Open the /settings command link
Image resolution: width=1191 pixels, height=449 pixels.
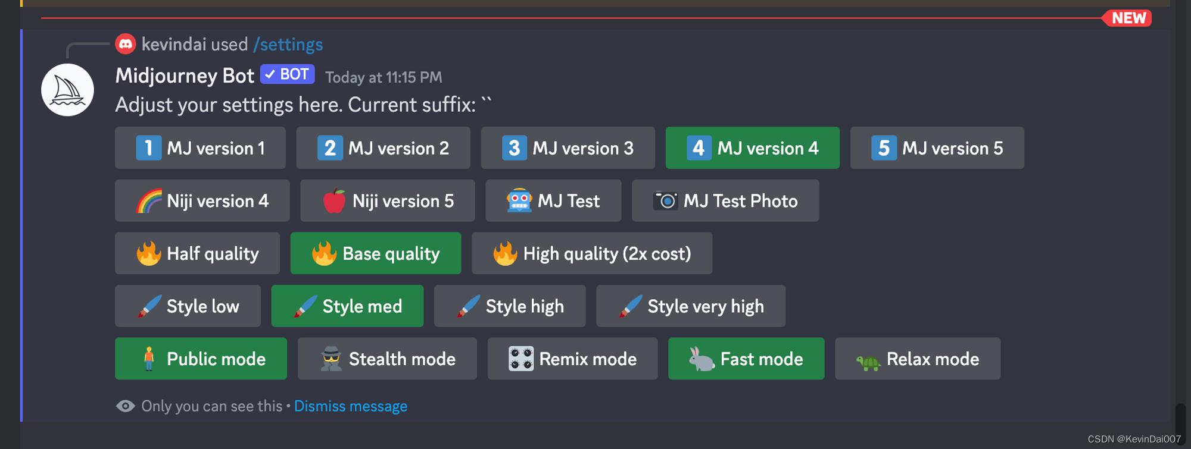pos(288,44)
